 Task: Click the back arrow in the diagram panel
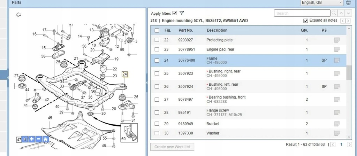tap(18, 15)
